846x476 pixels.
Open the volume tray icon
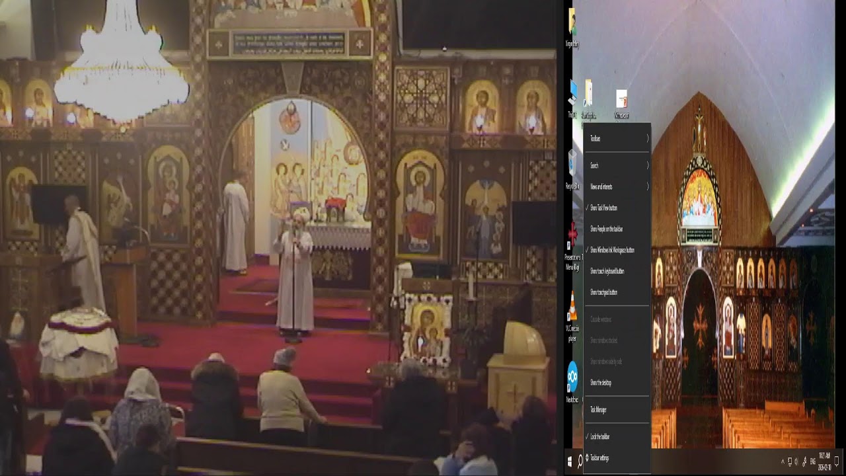pos(796,461)
